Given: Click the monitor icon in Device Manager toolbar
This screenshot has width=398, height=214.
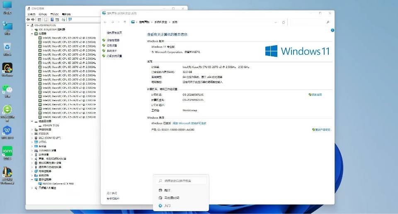Looking at the screenshot, I should 69,19.
